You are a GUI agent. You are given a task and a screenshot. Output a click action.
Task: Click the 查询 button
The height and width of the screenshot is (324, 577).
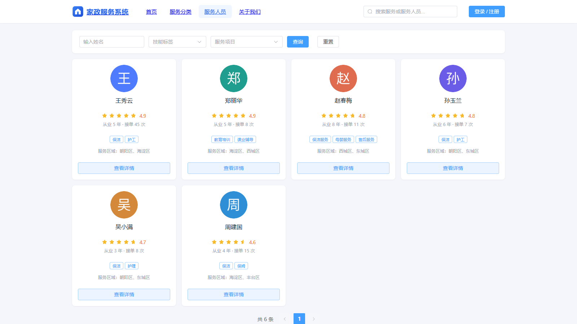point(298,42)
